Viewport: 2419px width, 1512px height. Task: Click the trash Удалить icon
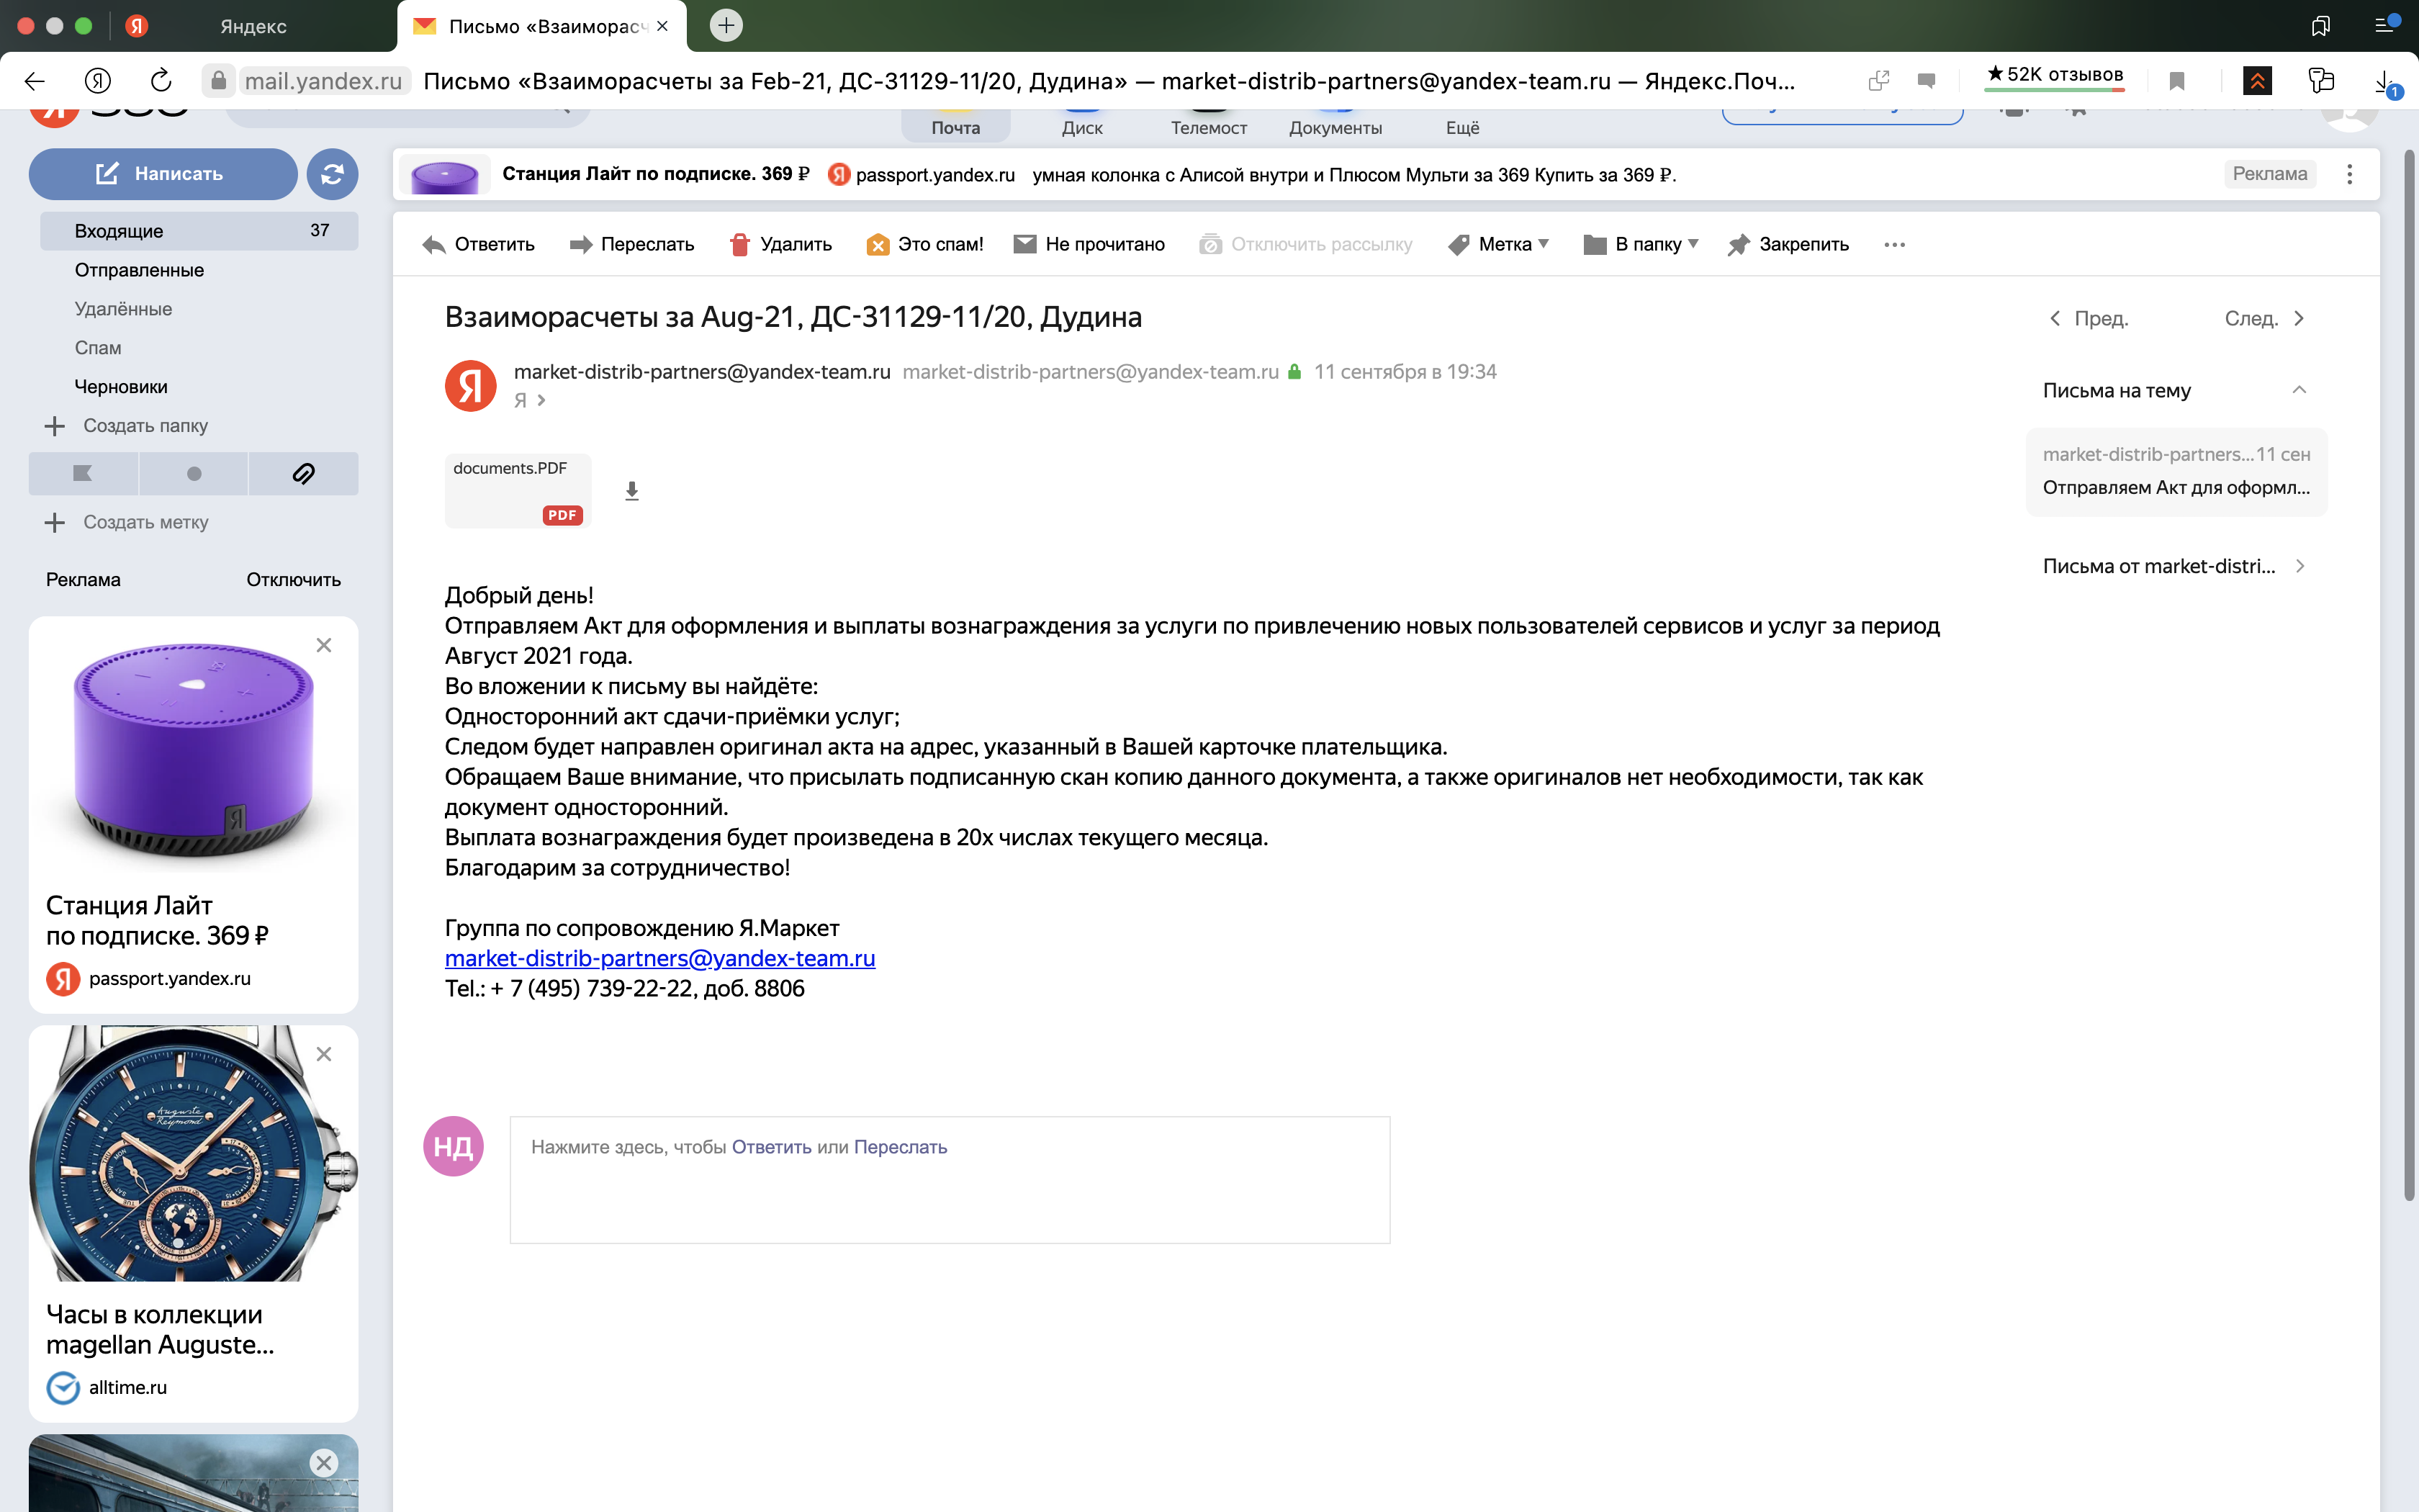click(739, 245)
